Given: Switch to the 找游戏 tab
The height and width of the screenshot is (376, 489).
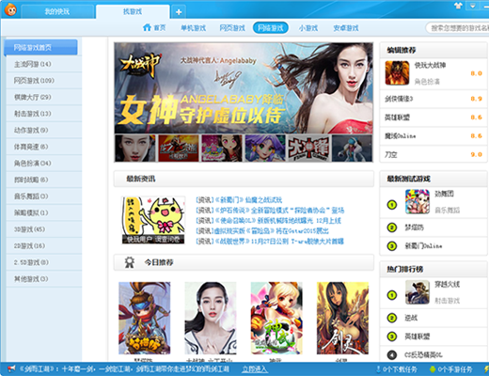Looking at the screenshot, I should (x=133, y=11).
